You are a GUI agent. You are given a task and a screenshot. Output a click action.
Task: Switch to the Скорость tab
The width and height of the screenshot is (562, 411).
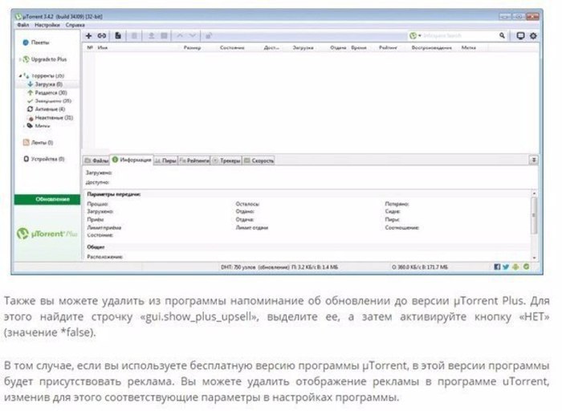tap(259, 161)
